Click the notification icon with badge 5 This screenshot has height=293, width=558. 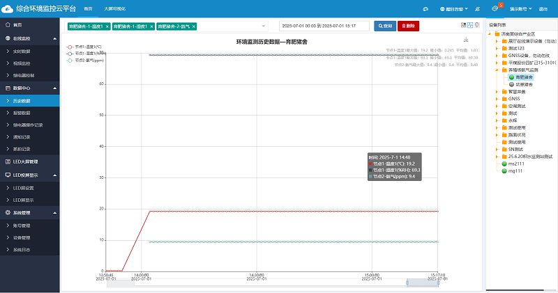[x=495, y=9]
